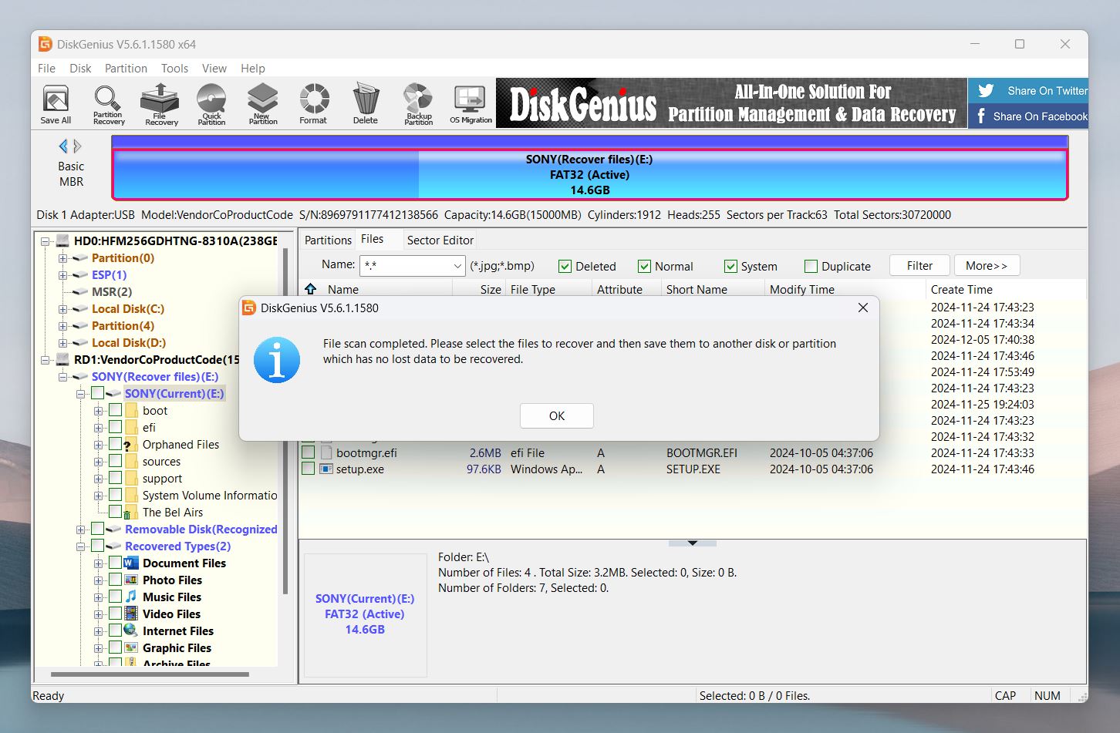Switch to the Sector Editor tab
Screen dimensions: 1120x733
click(440, 240)
